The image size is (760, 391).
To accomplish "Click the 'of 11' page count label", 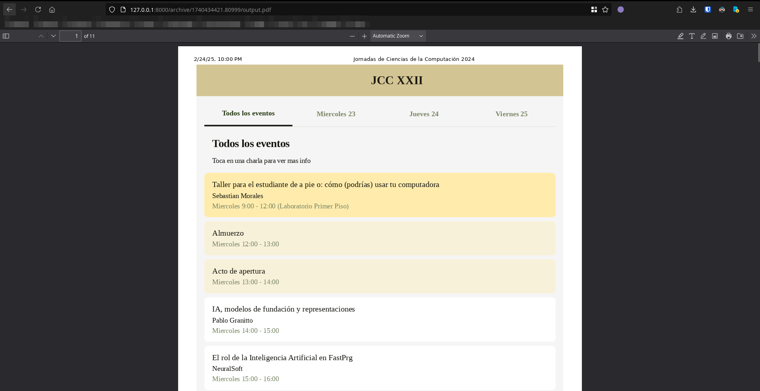I will (x=89, y=36).
